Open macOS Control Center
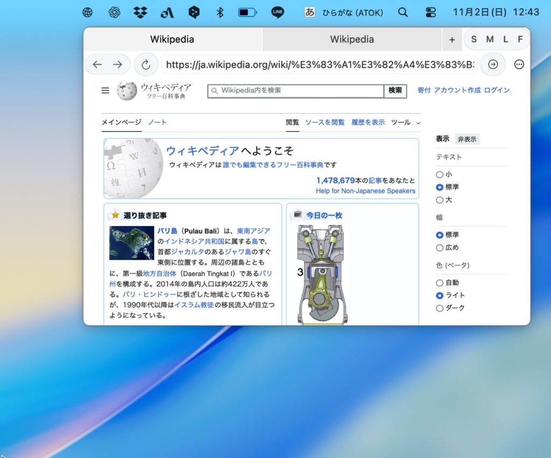Screen dimensions: 551x458 pos(430,12)
